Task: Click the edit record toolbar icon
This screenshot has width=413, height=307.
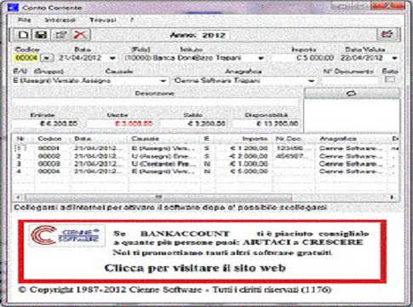Action: point(60,35)
